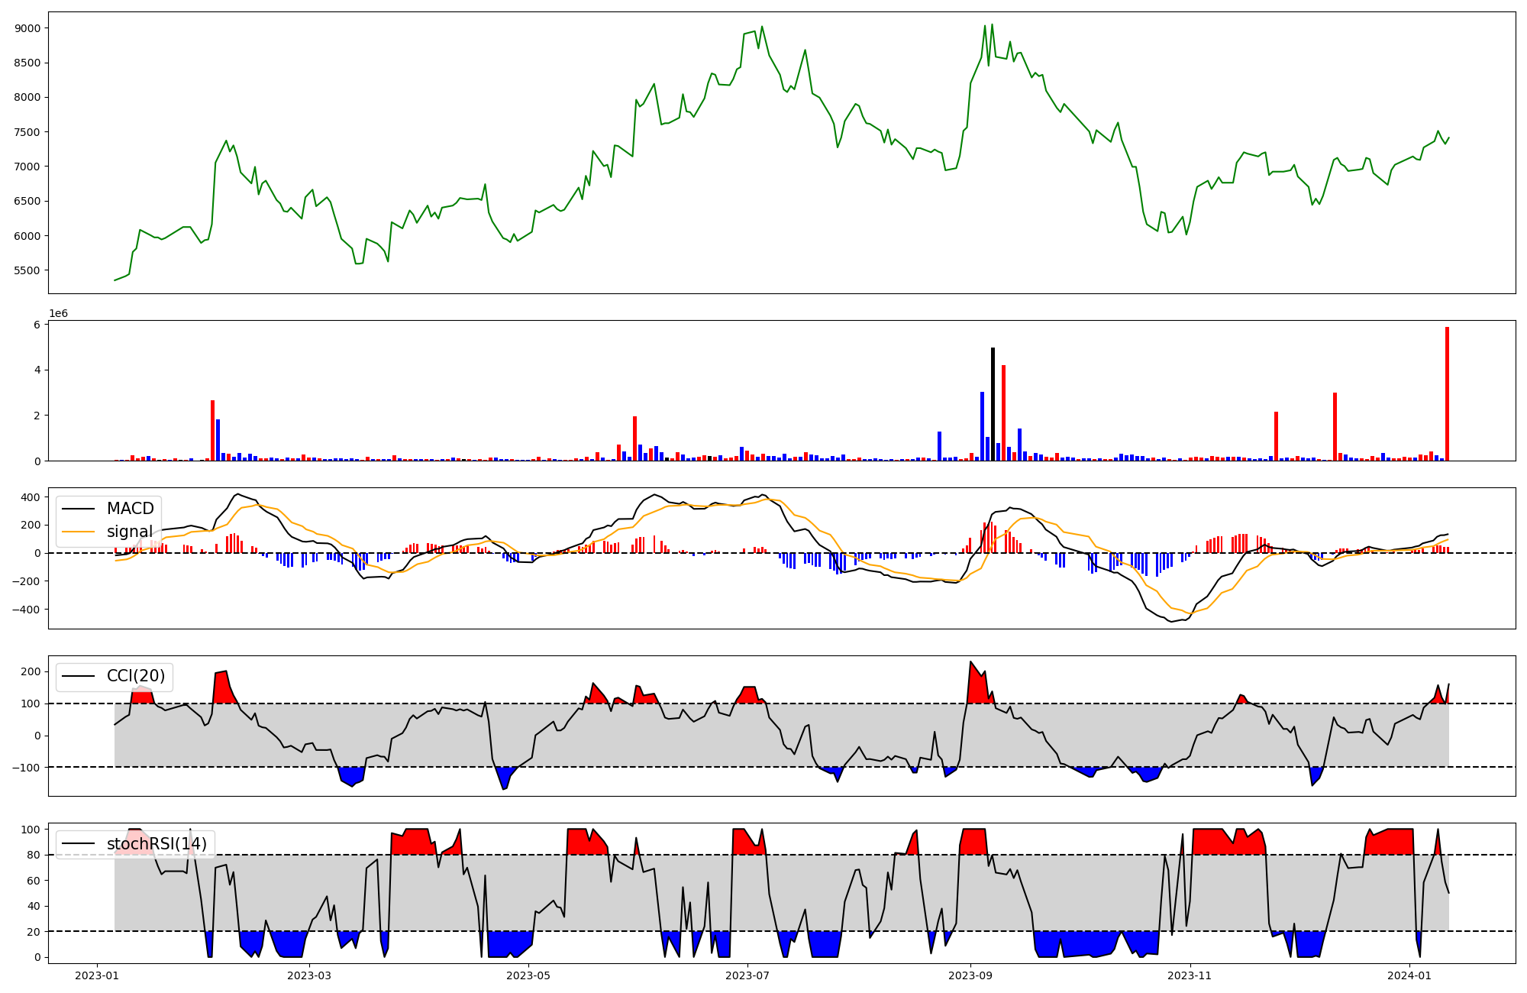Click the 9000 price axis label

click(27, 28)
